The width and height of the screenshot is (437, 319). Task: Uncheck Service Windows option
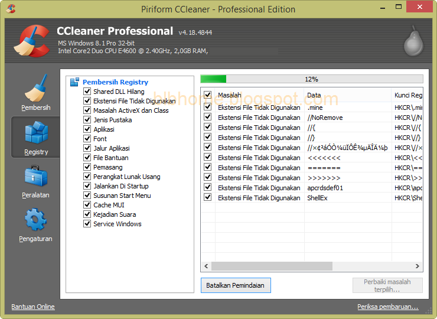pos(87,224)
